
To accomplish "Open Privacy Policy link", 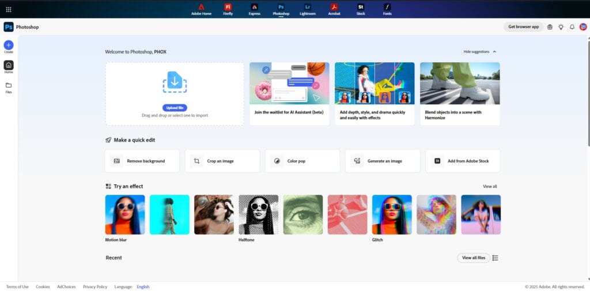I will coord(95,287).
